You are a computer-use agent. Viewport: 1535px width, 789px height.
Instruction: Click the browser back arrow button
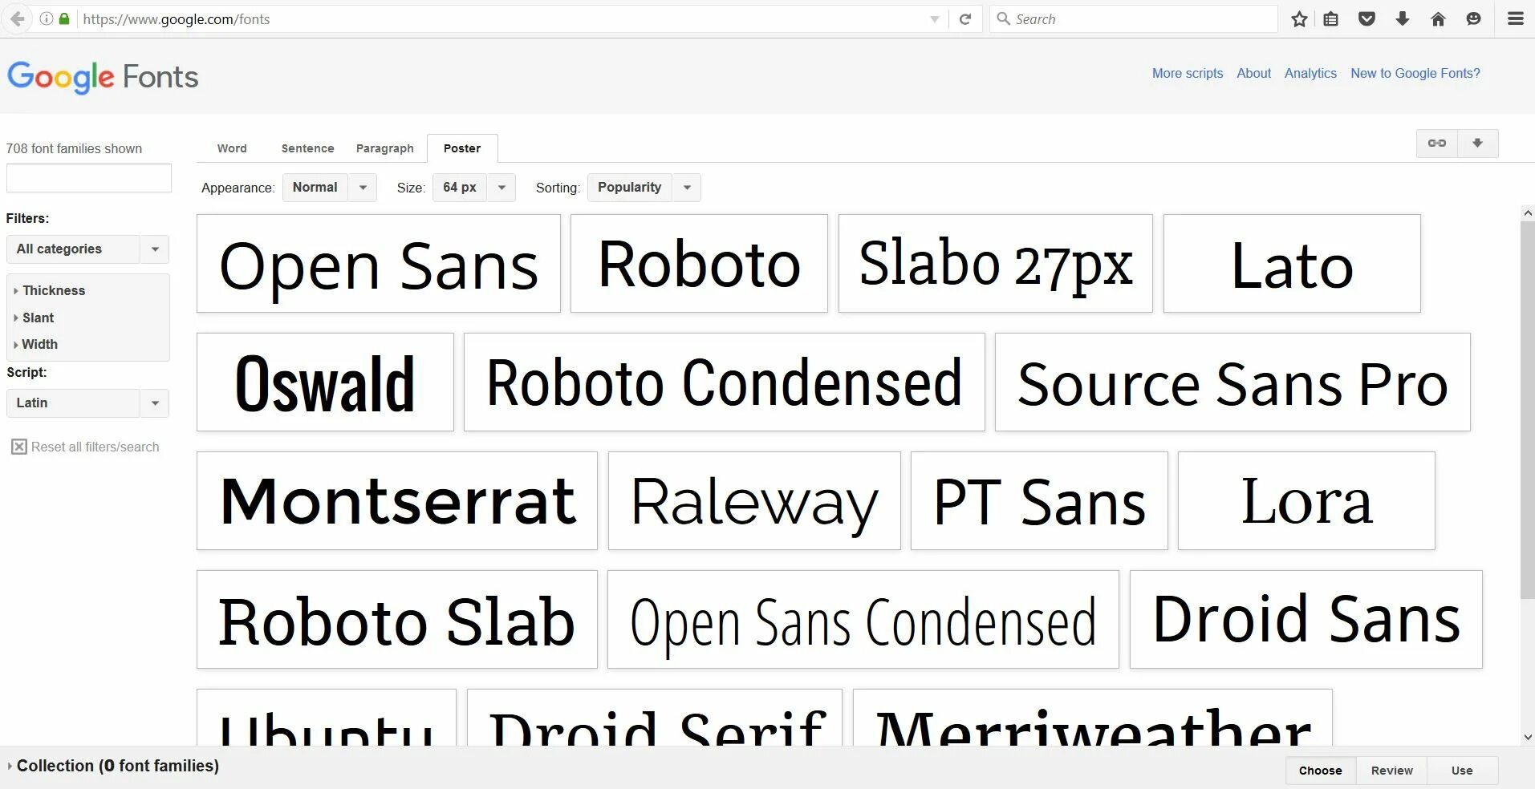(x=16, y=19)
